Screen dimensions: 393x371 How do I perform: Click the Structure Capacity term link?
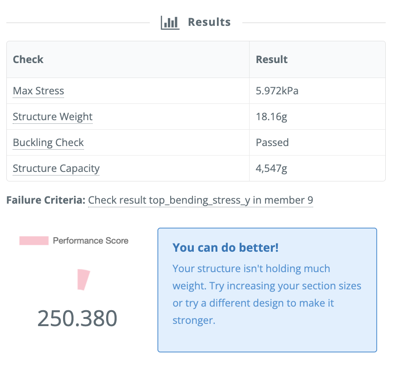[56, 169]
